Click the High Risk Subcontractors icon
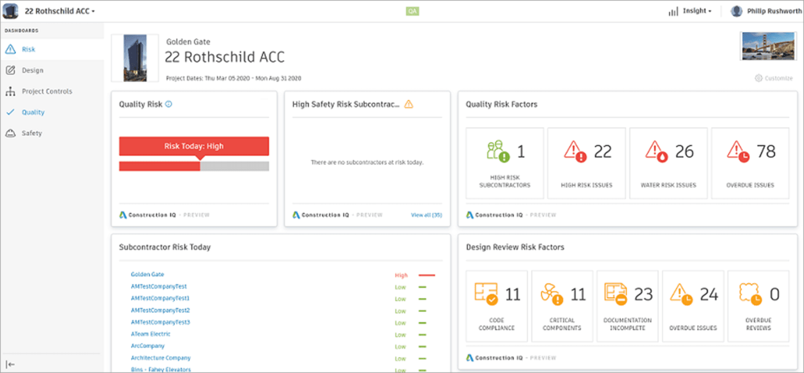The height and width of the screenshot is (373, 804). tap(497, 151)
